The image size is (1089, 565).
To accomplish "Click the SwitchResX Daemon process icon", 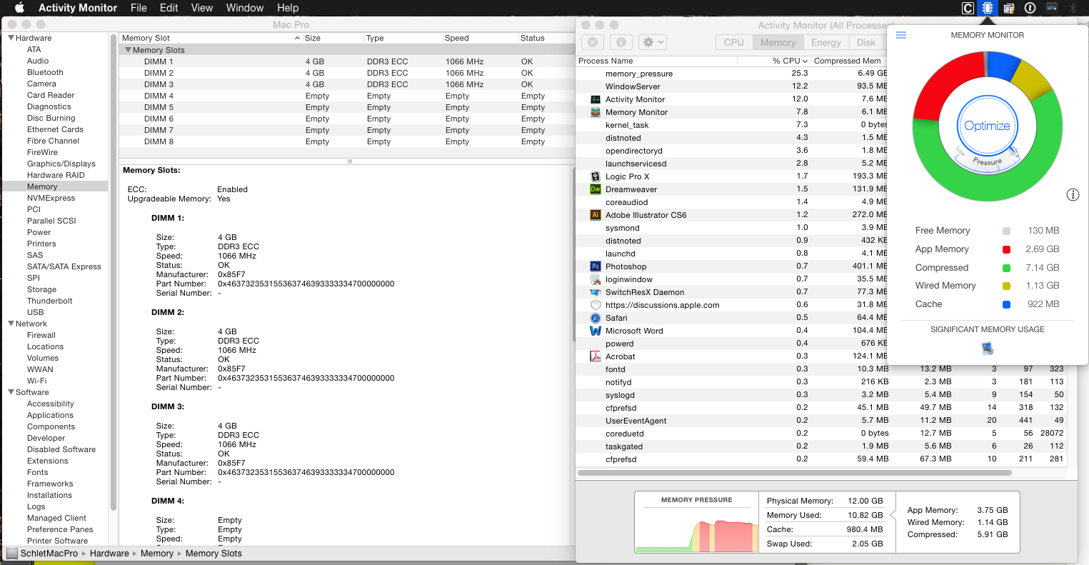I will pos(596,292).
